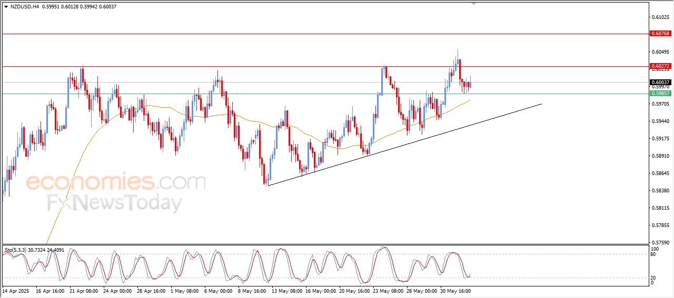Click the 24 Apr 00:00 time label
The image size is (674, 298).
pyautogui.click(x=117, y=290)
